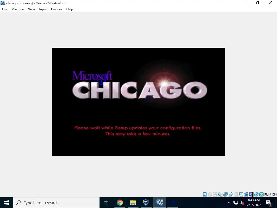
Task: Open the Help menu
Action: [x=70, y=9]
